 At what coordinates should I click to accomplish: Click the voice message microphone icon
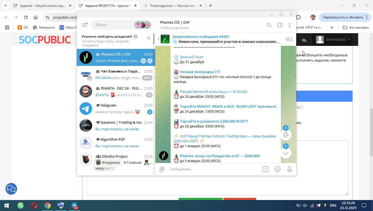point(289,169)
